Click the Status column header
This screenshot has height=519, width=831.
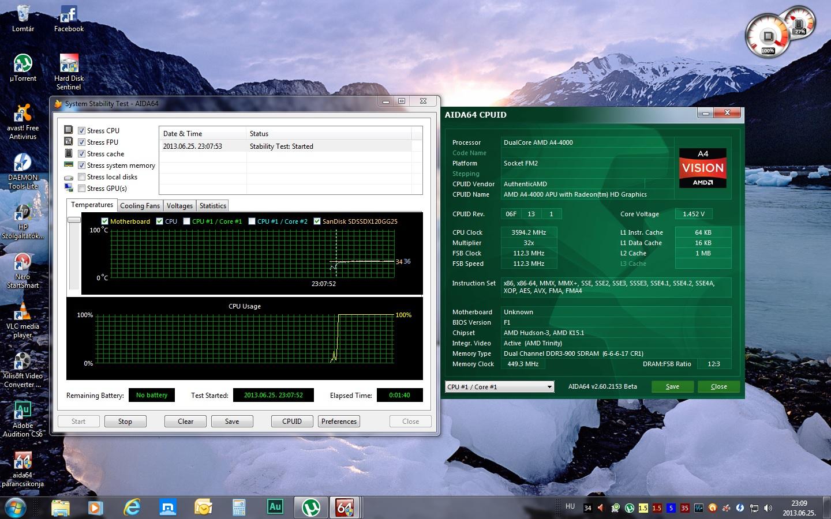pyautogui.click(x=328, y=133)
